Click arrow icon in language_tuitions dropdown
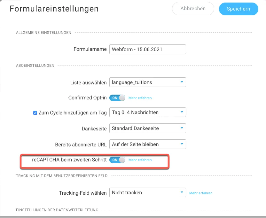266x218 pixels. pyautogui.click(x=182, y=82)
